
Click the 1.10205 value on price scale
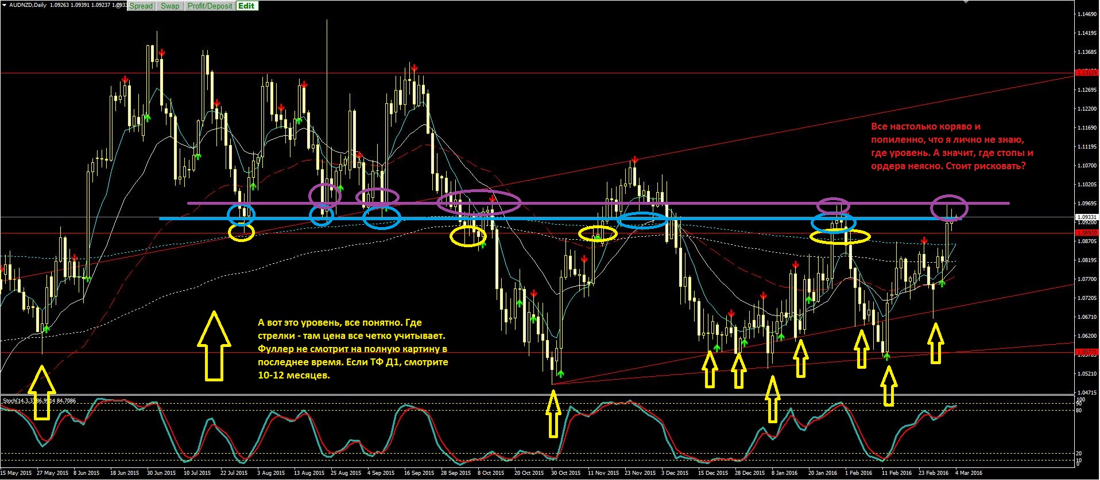coord(1087,185)
